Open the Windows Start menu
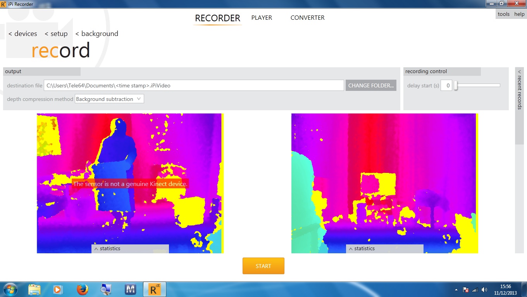The width and height of the screenshot is (527, 297). pyautogui.click(x=10, y=289)
